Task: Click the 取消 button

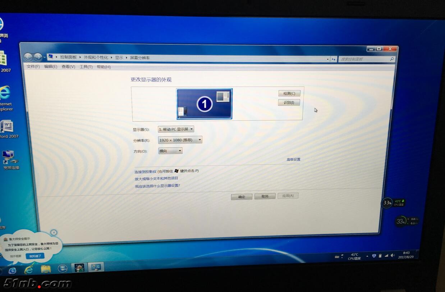Action: point(265,196)
